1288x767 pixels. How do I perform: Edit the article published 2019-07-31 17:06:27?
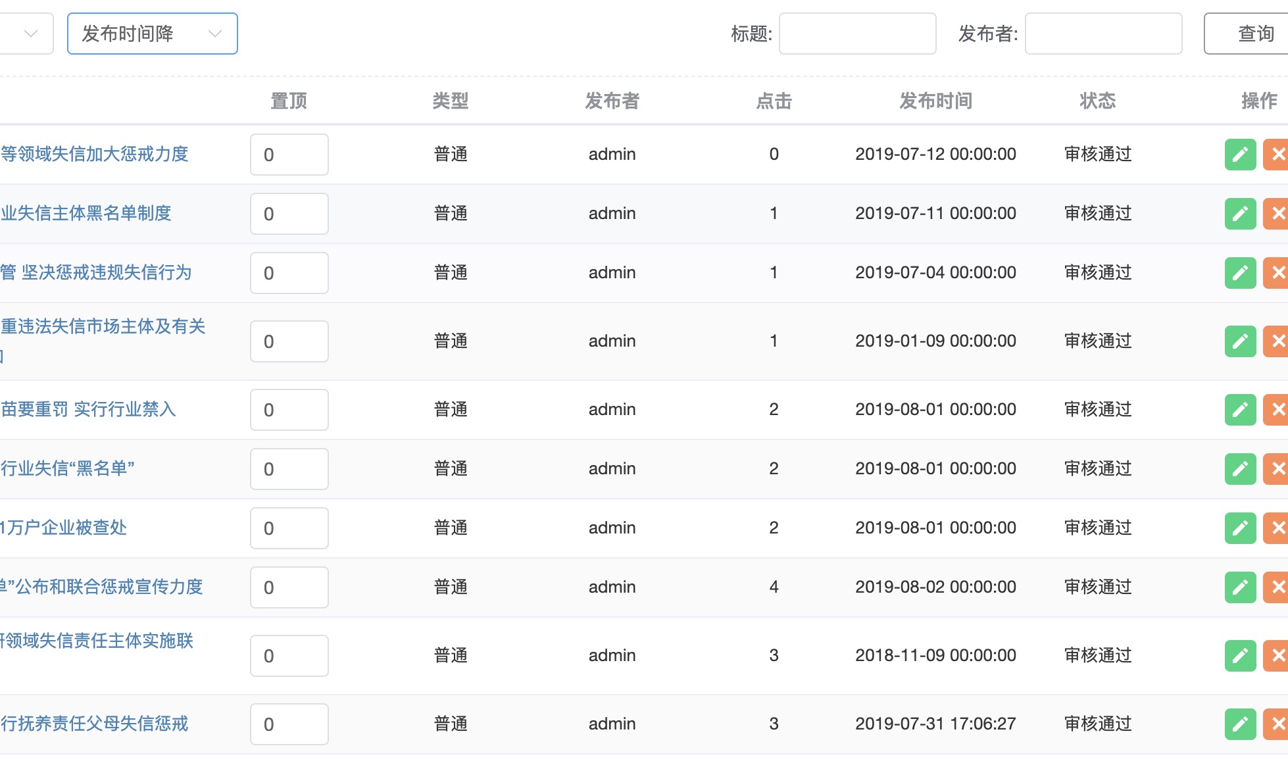(x=1240, y=724)
